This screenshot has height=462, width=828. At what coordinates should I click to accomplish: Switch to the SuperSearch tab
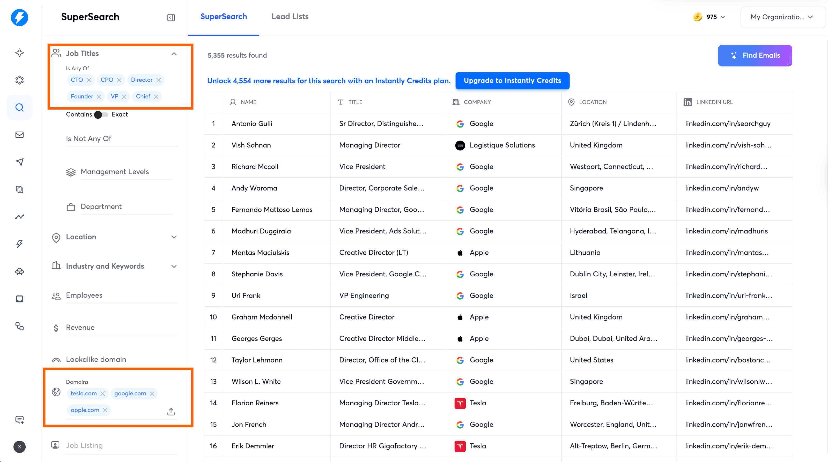click(x=224, y=17)
